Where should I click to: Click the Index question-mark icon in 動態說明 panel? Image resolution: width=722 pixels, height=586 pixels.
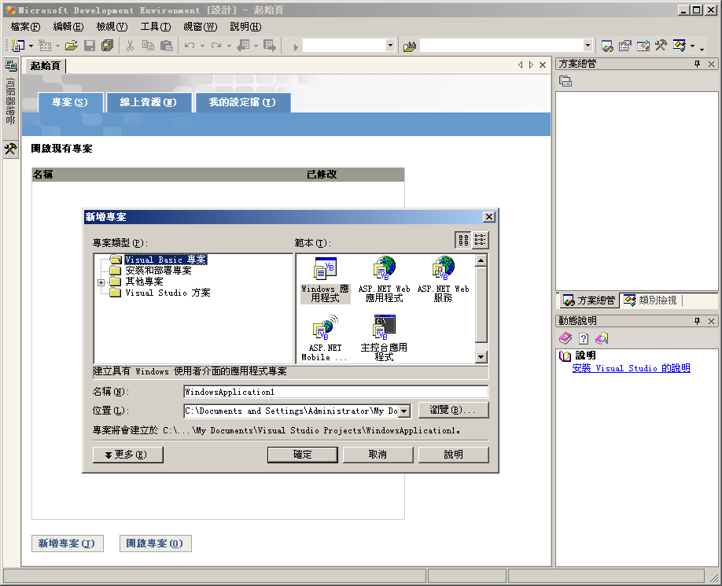point(584,338)
